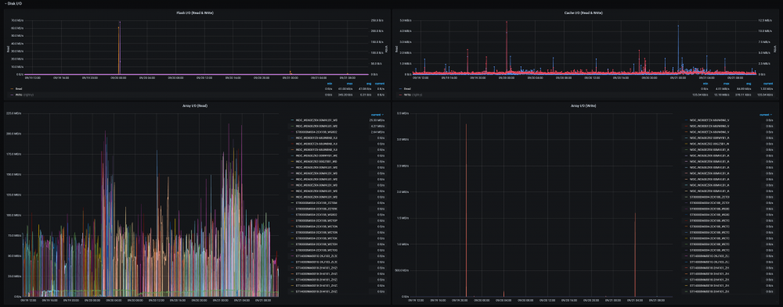The width and height of the screenshot is (783, 307).
Task: Sort Array I/O (Write) legend by current
Action: (766, 115)
